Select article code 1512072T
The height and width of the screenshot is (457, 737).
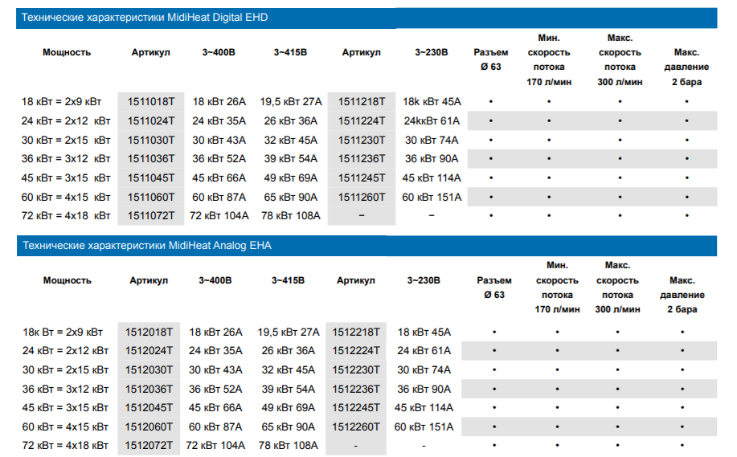(x=149, y=445)
